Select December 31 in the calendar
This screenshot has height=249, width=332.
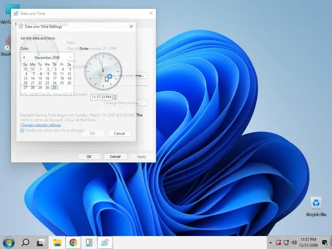click(54, 88)
